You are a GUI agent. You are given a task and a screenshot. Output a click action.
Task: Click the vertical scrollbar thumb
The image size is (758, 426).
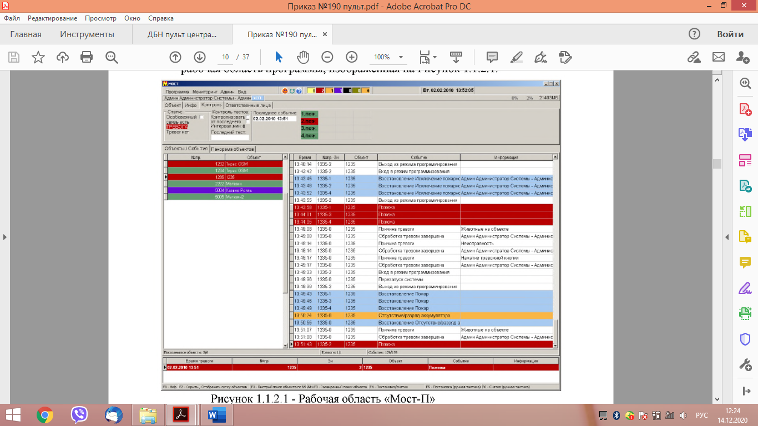pos(717,164)
